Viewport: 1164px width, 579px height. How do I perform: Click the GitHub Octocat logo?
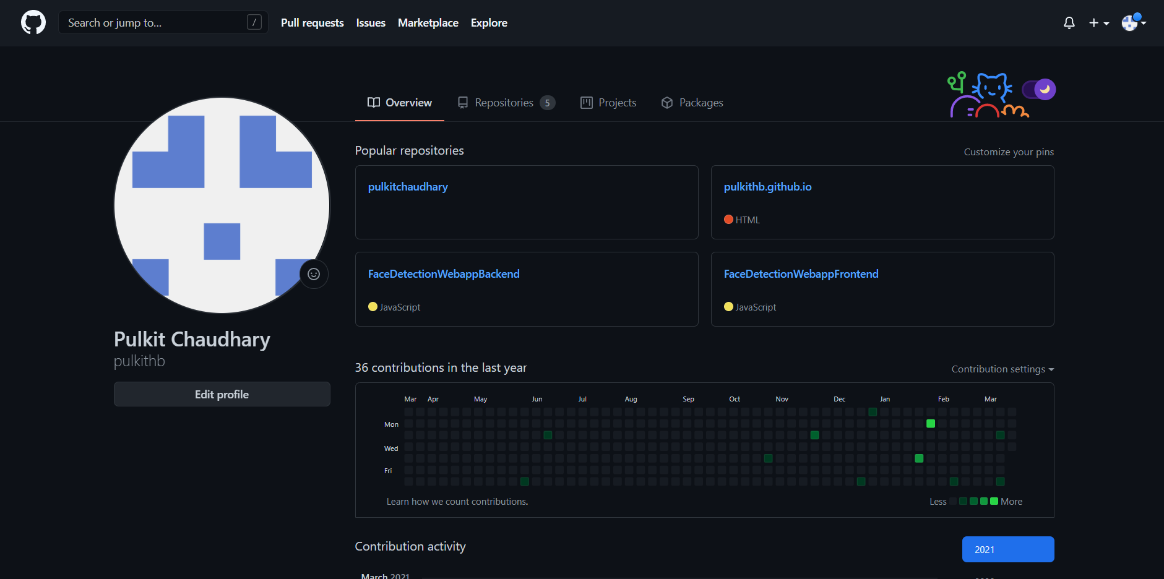point(33,22)
